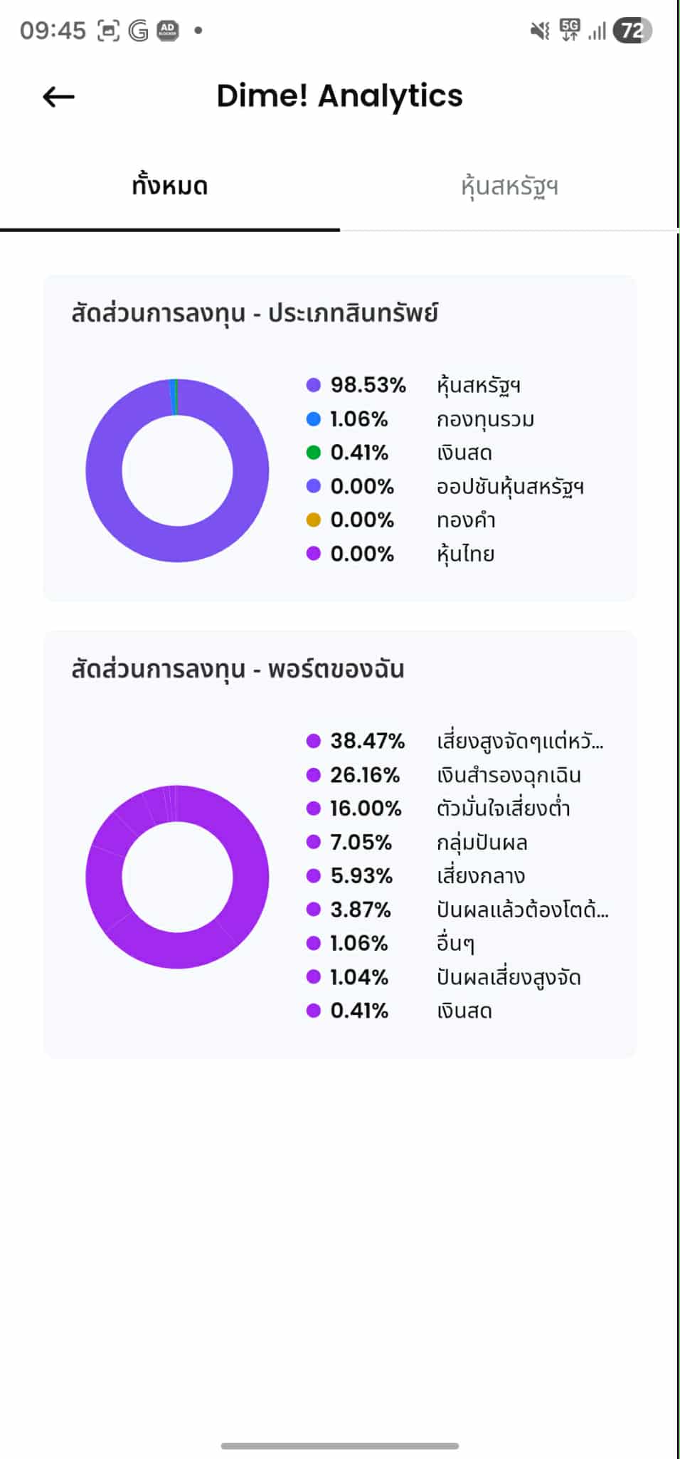680x1459 pixels.
Task: Select the 98.53% หุ้นสหรัฐฯ legend entry
Action: pyautogui.click(x=413, y=385)
